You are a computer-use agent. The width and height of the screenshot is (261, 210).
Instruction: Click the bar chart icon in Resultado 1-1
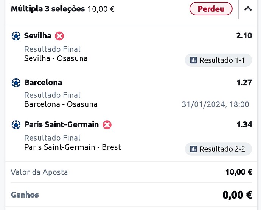coord(193,60)
